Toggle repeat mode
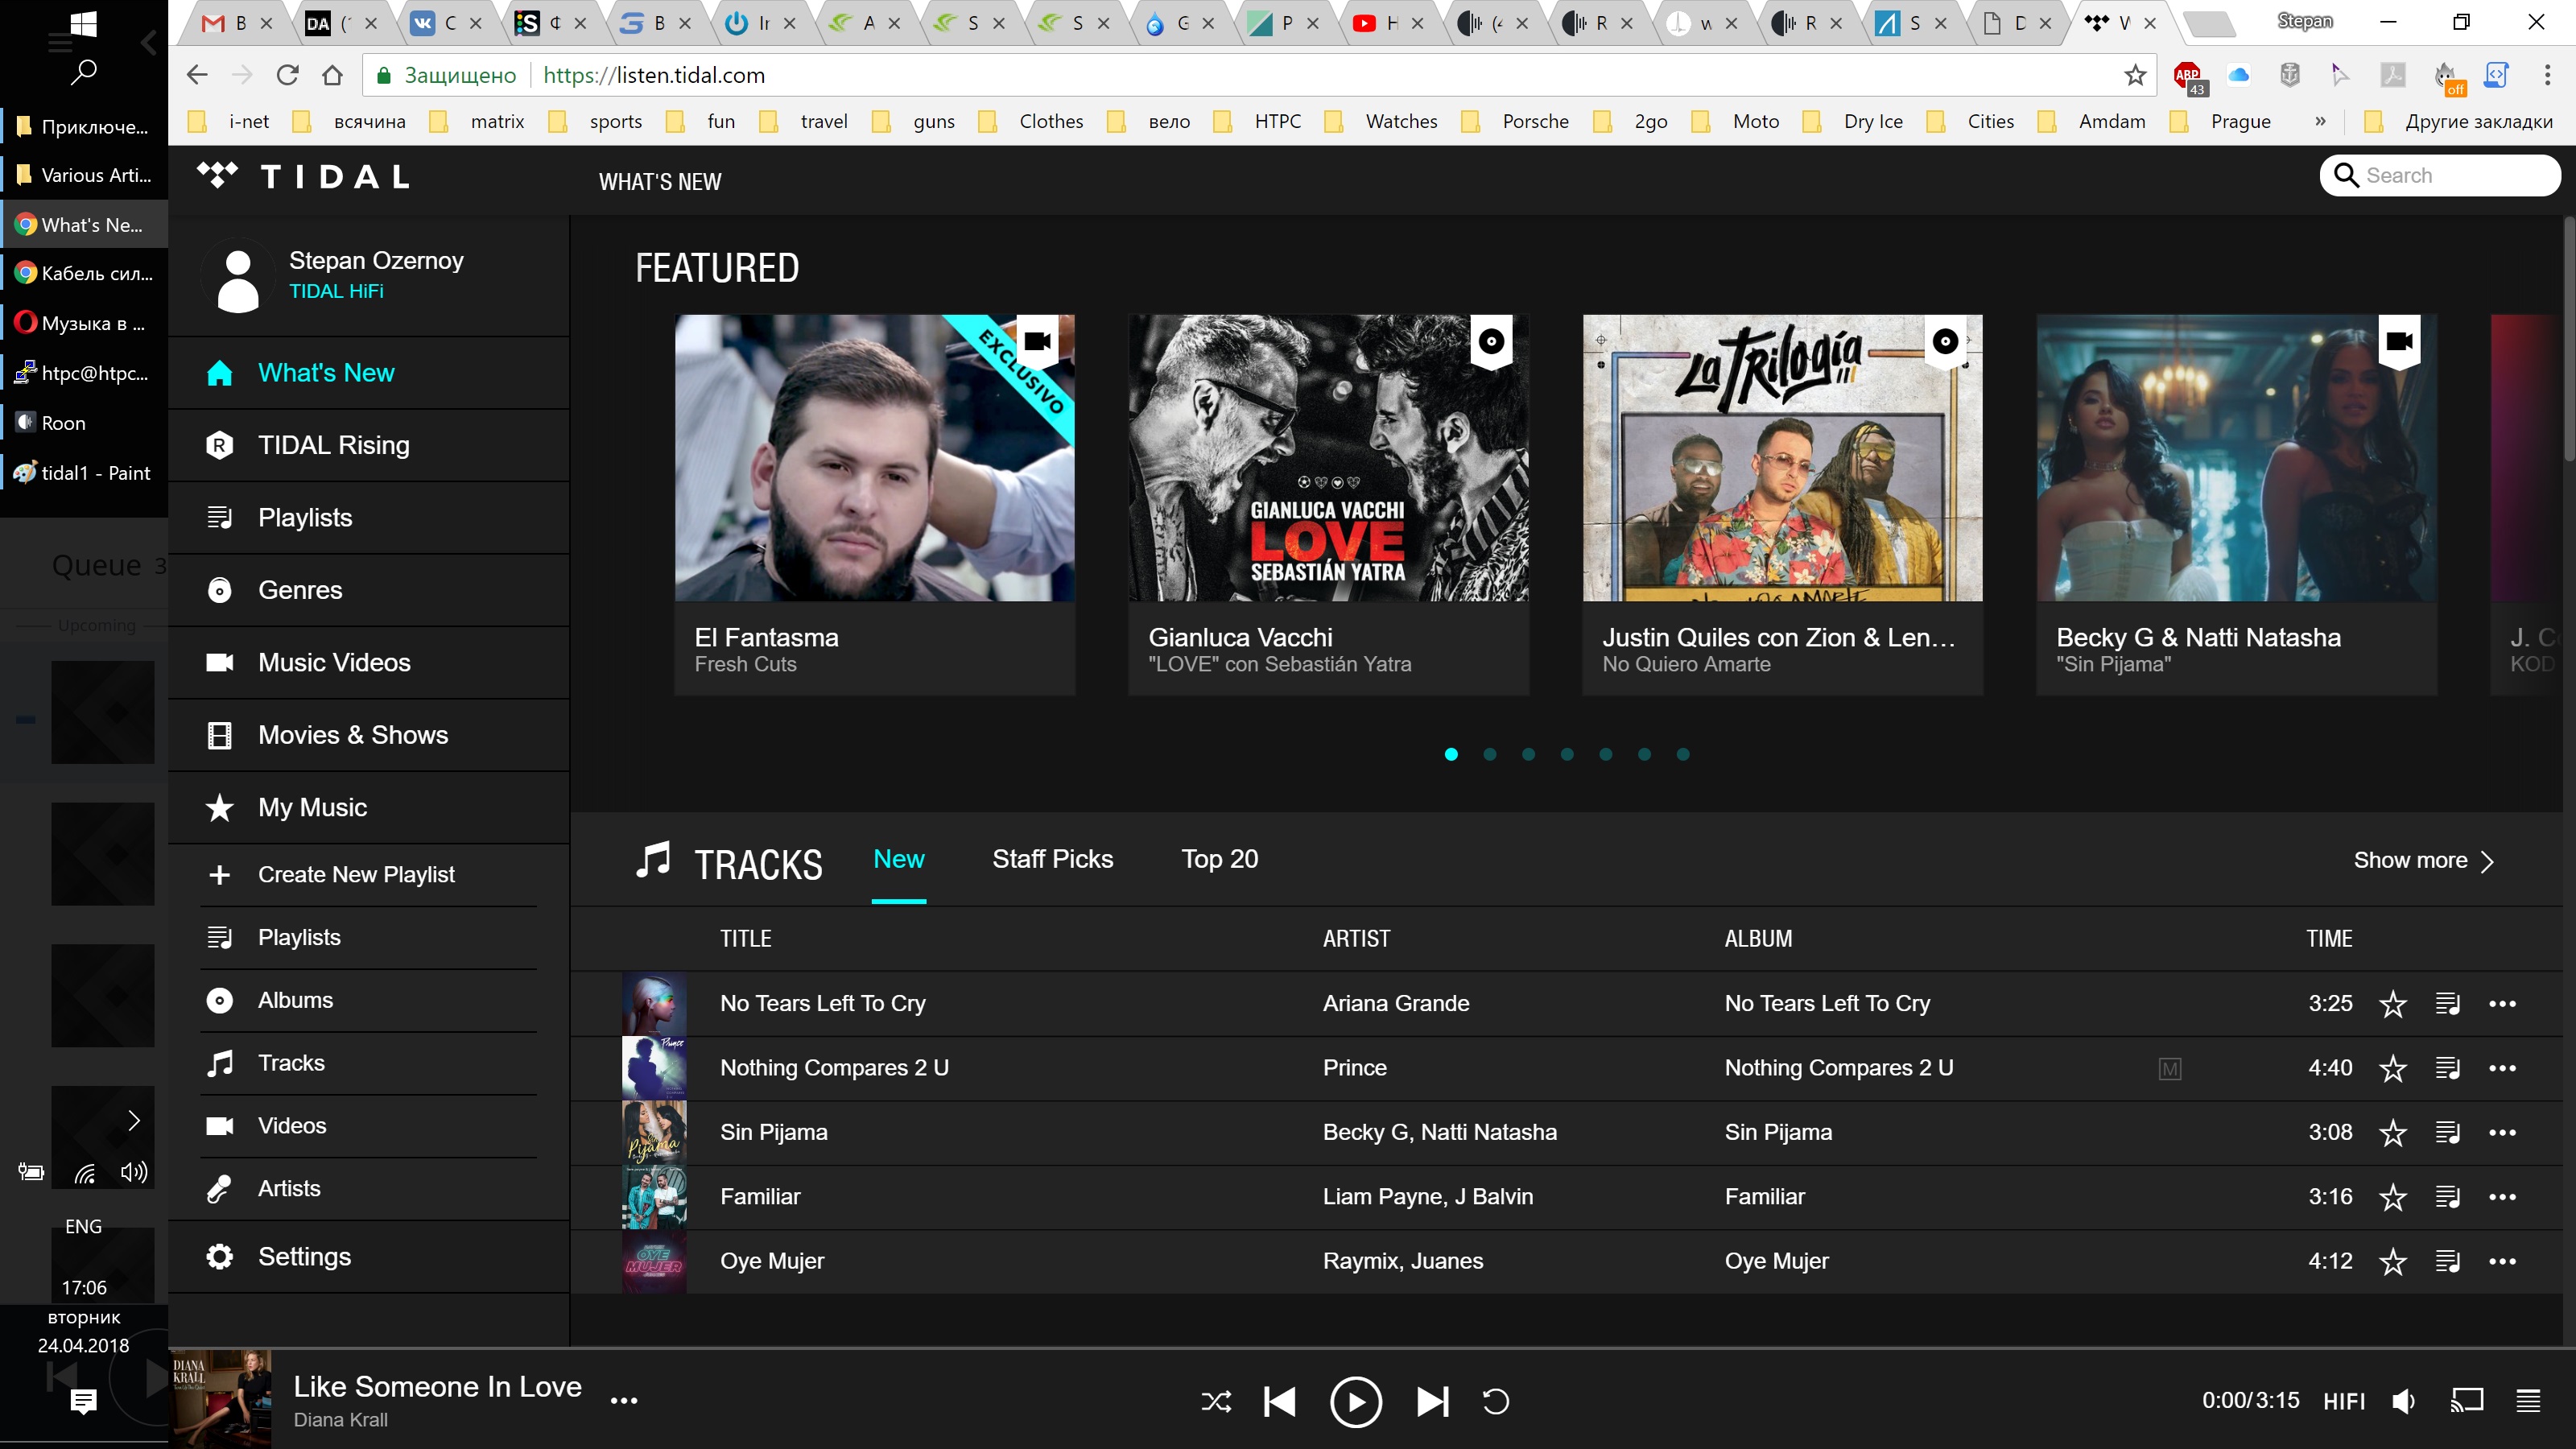 (1495, 1402)
